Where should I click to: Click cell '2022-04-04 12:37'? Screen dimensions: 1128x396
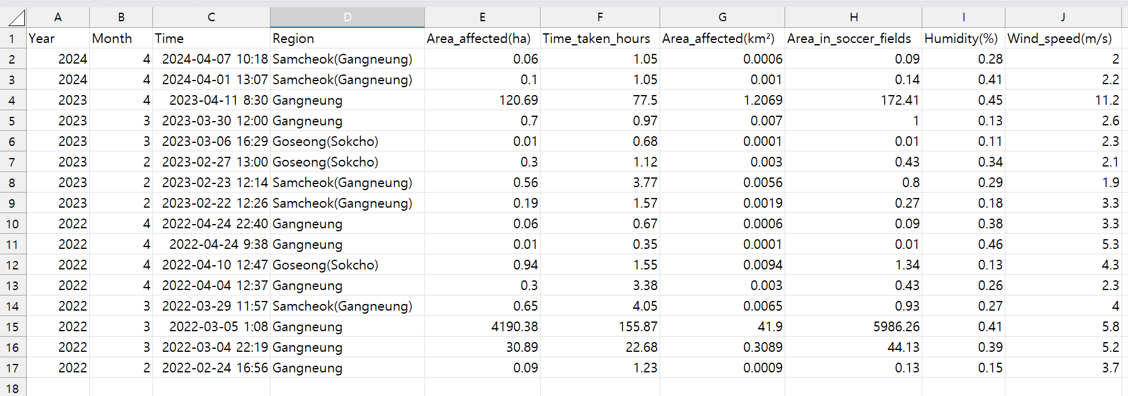[x=211, y=286]
